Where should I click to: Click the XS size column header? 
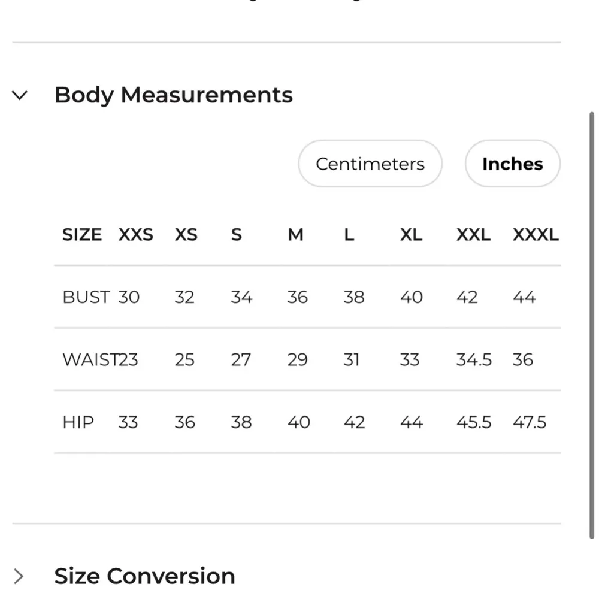(186, 235)
